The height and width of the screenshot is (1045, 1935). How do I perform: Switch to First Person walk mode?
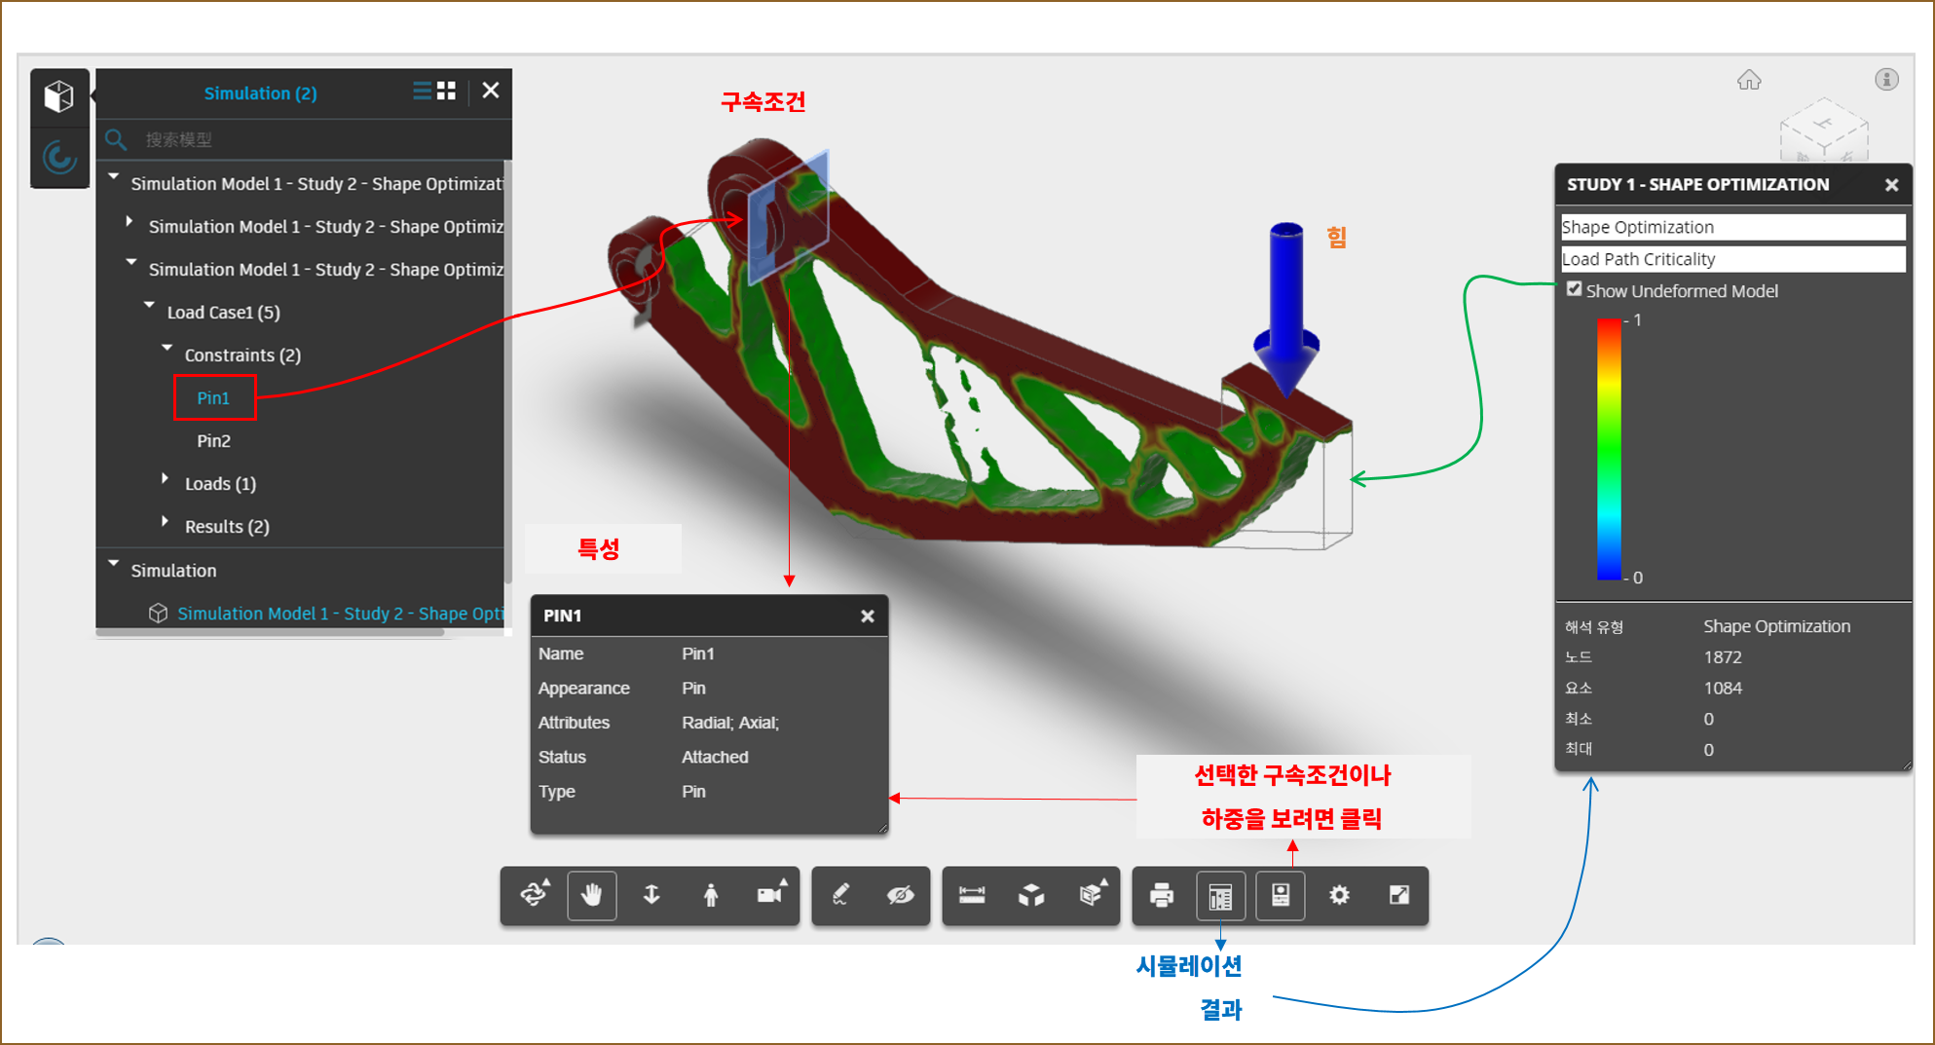click(711, 894)
